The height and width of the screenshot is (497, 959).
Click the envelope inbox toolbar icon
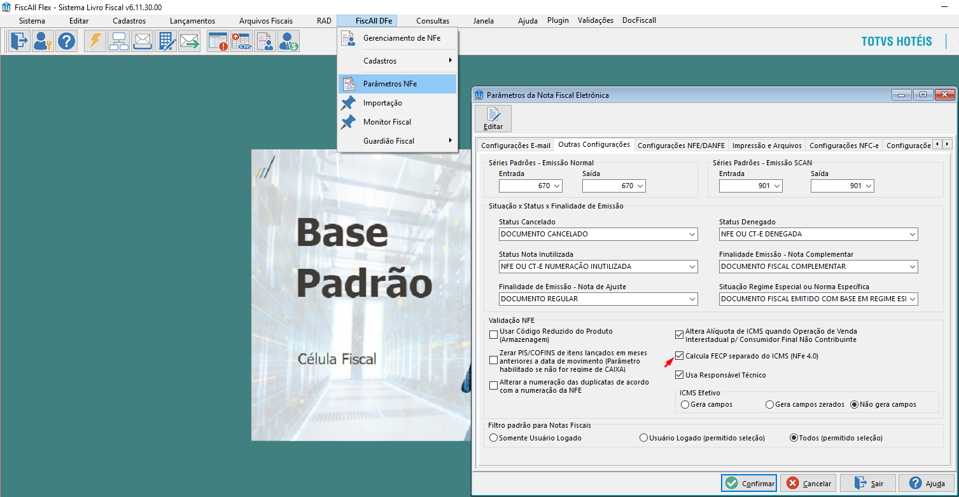pos(143,41)
